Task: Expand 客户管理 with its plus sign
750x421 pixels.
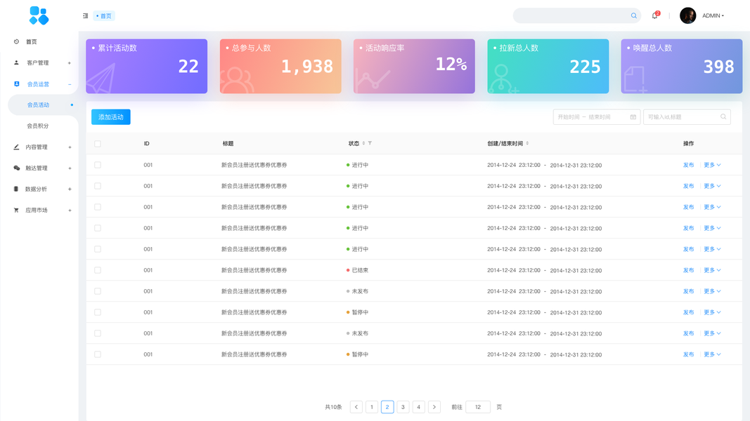Action: point(70,63)
